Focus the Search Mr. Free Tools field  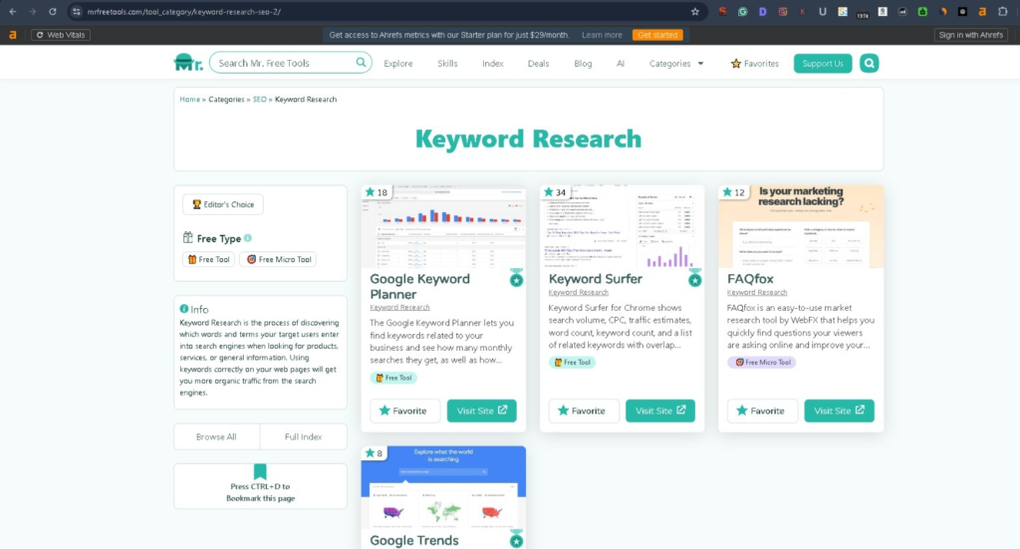point(290,63)
